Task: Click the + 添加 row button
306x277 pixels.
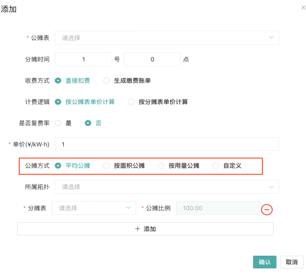Action: pos(145,229)
